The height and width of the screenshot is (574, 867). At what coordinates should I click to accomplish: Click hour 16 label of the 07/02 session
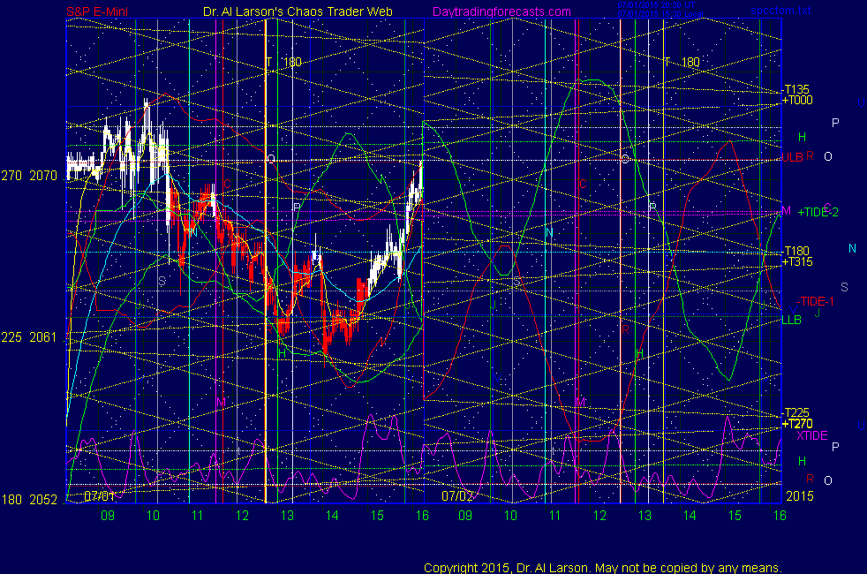(780, 516)
